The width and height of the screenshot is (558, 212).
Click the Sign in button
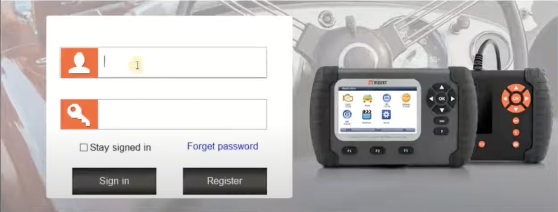coord(114,181)
